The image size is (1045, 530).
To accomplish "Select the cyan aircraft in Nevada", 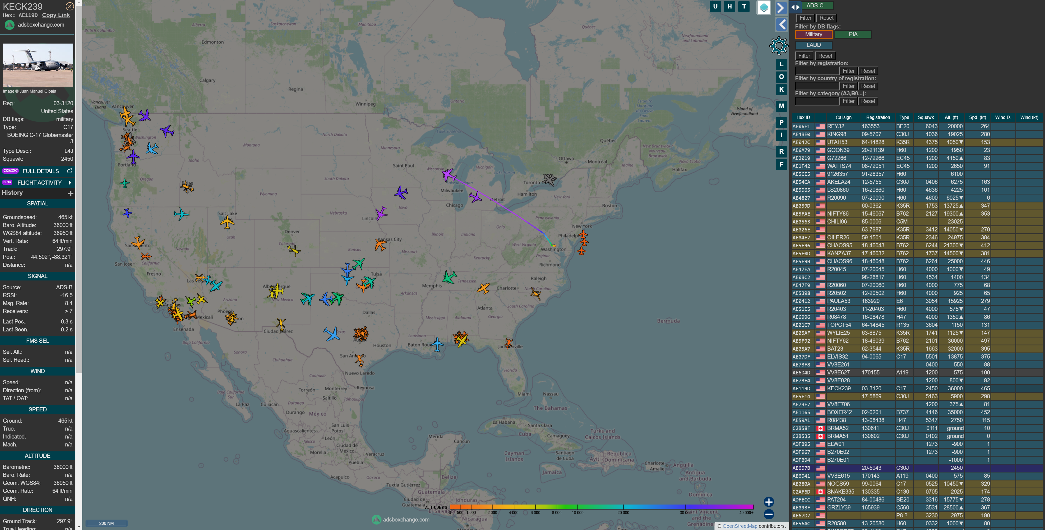I will click(x=181, y=214).
